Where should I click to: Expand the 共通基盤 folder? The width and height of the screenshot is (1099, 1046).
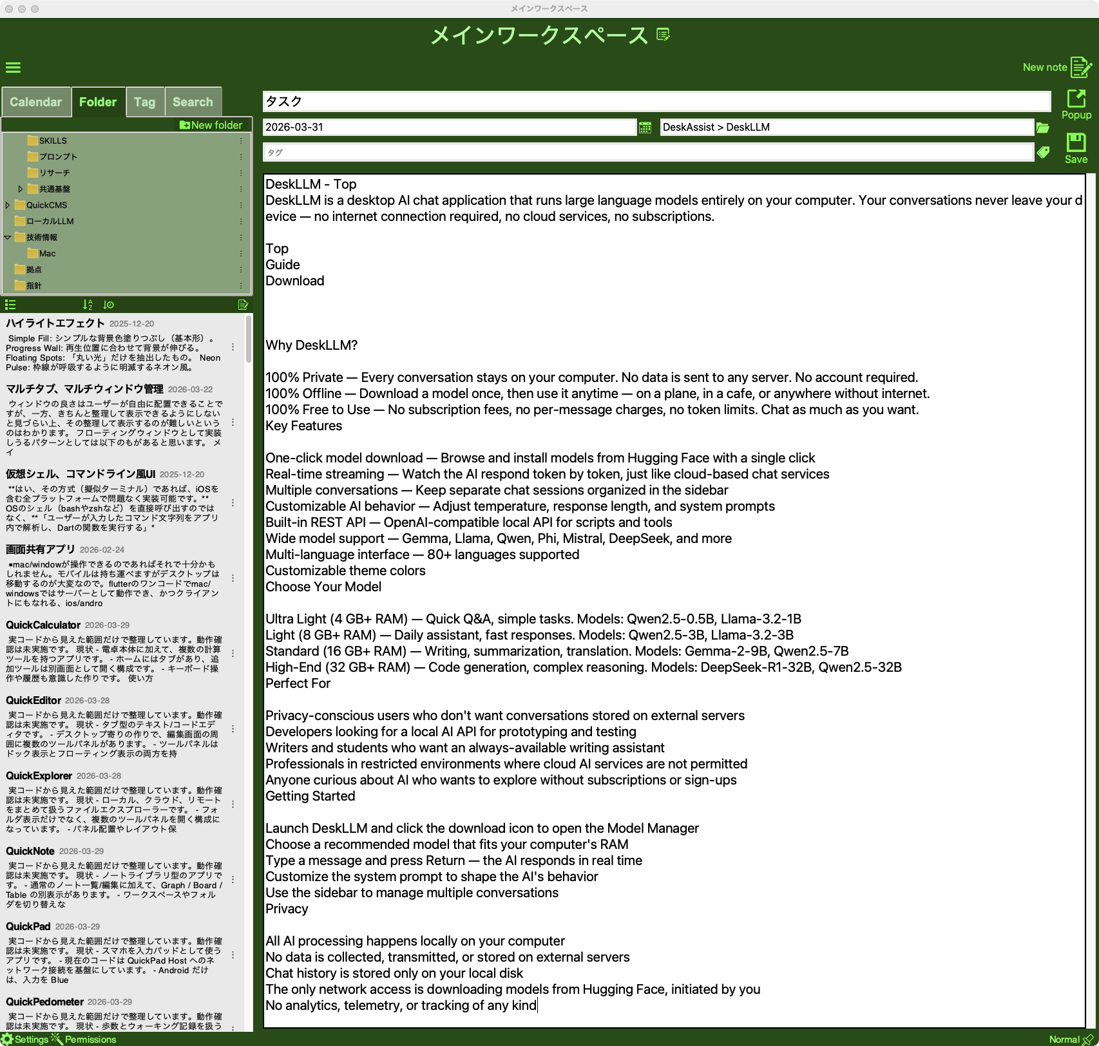pyautogui.click(x=21, y=189)
